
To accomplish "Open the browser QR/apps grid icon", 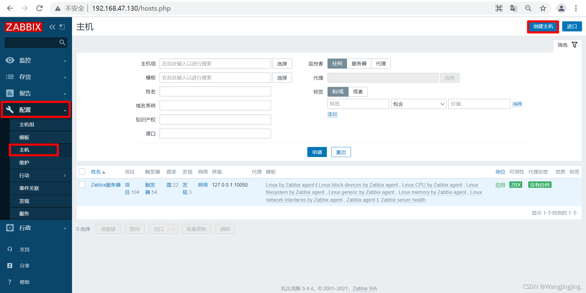I will [499, 8].
